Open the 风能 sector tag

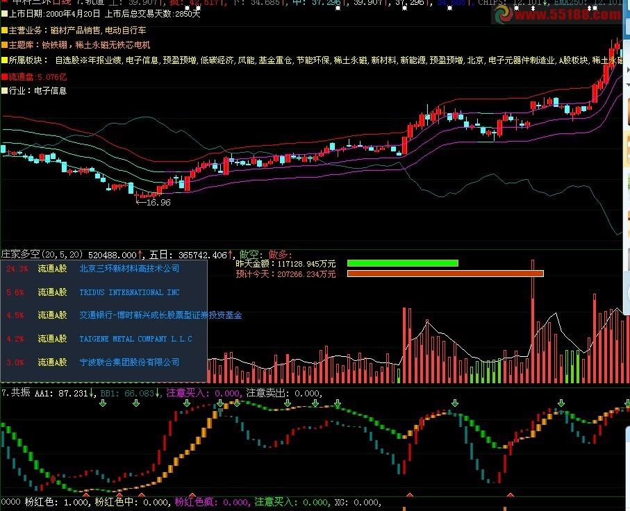coord(247,60)
